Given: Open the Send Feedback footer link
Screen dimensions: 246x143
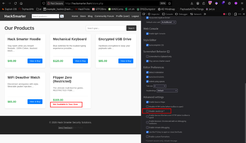Looking at the screenshot, I should point(65,128).
